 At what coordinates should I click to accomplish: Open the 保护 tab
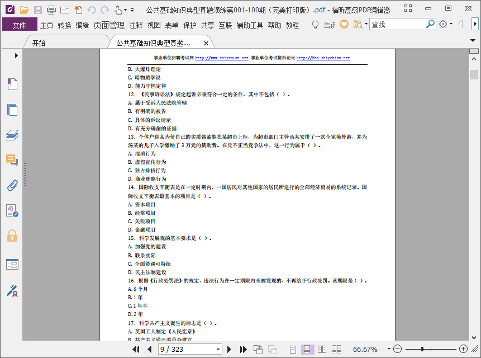click(x=189, y=25)
